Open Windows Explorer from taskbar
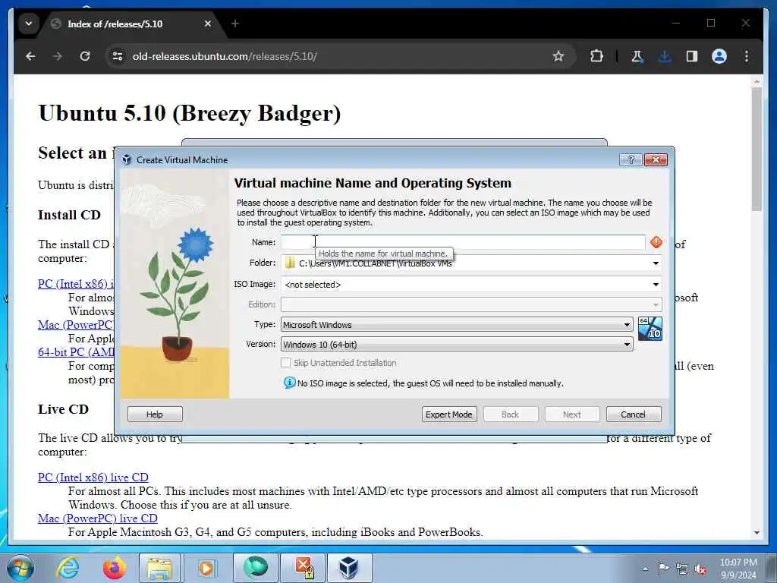Viewport: 777px width, 583px height. [x=160, y=568]
